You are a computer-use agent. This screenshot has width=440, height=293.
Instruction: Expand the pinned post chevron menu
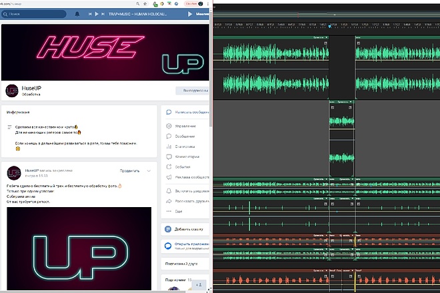(149, 170)
